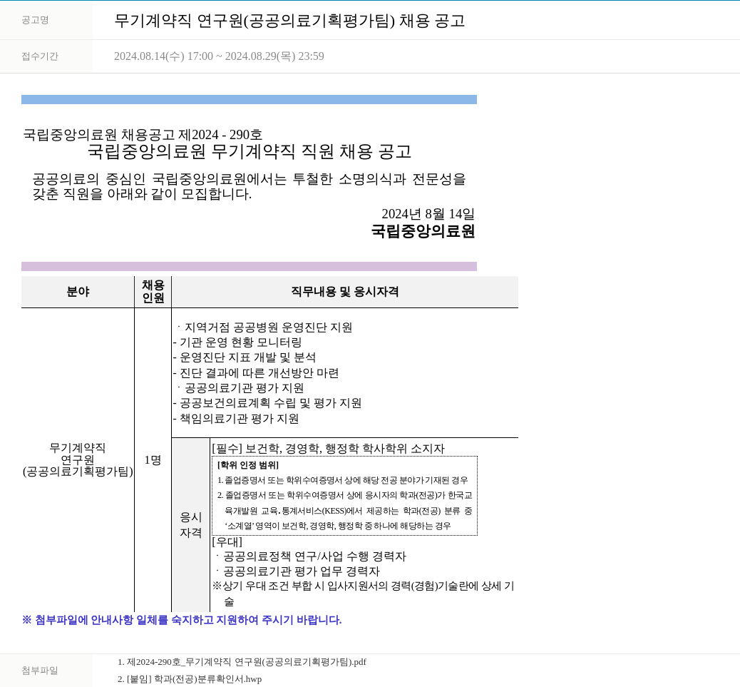The width and height of the screenshot is (740, 687).
Task: Click the 1명 cell
Action: coord(153,460)
